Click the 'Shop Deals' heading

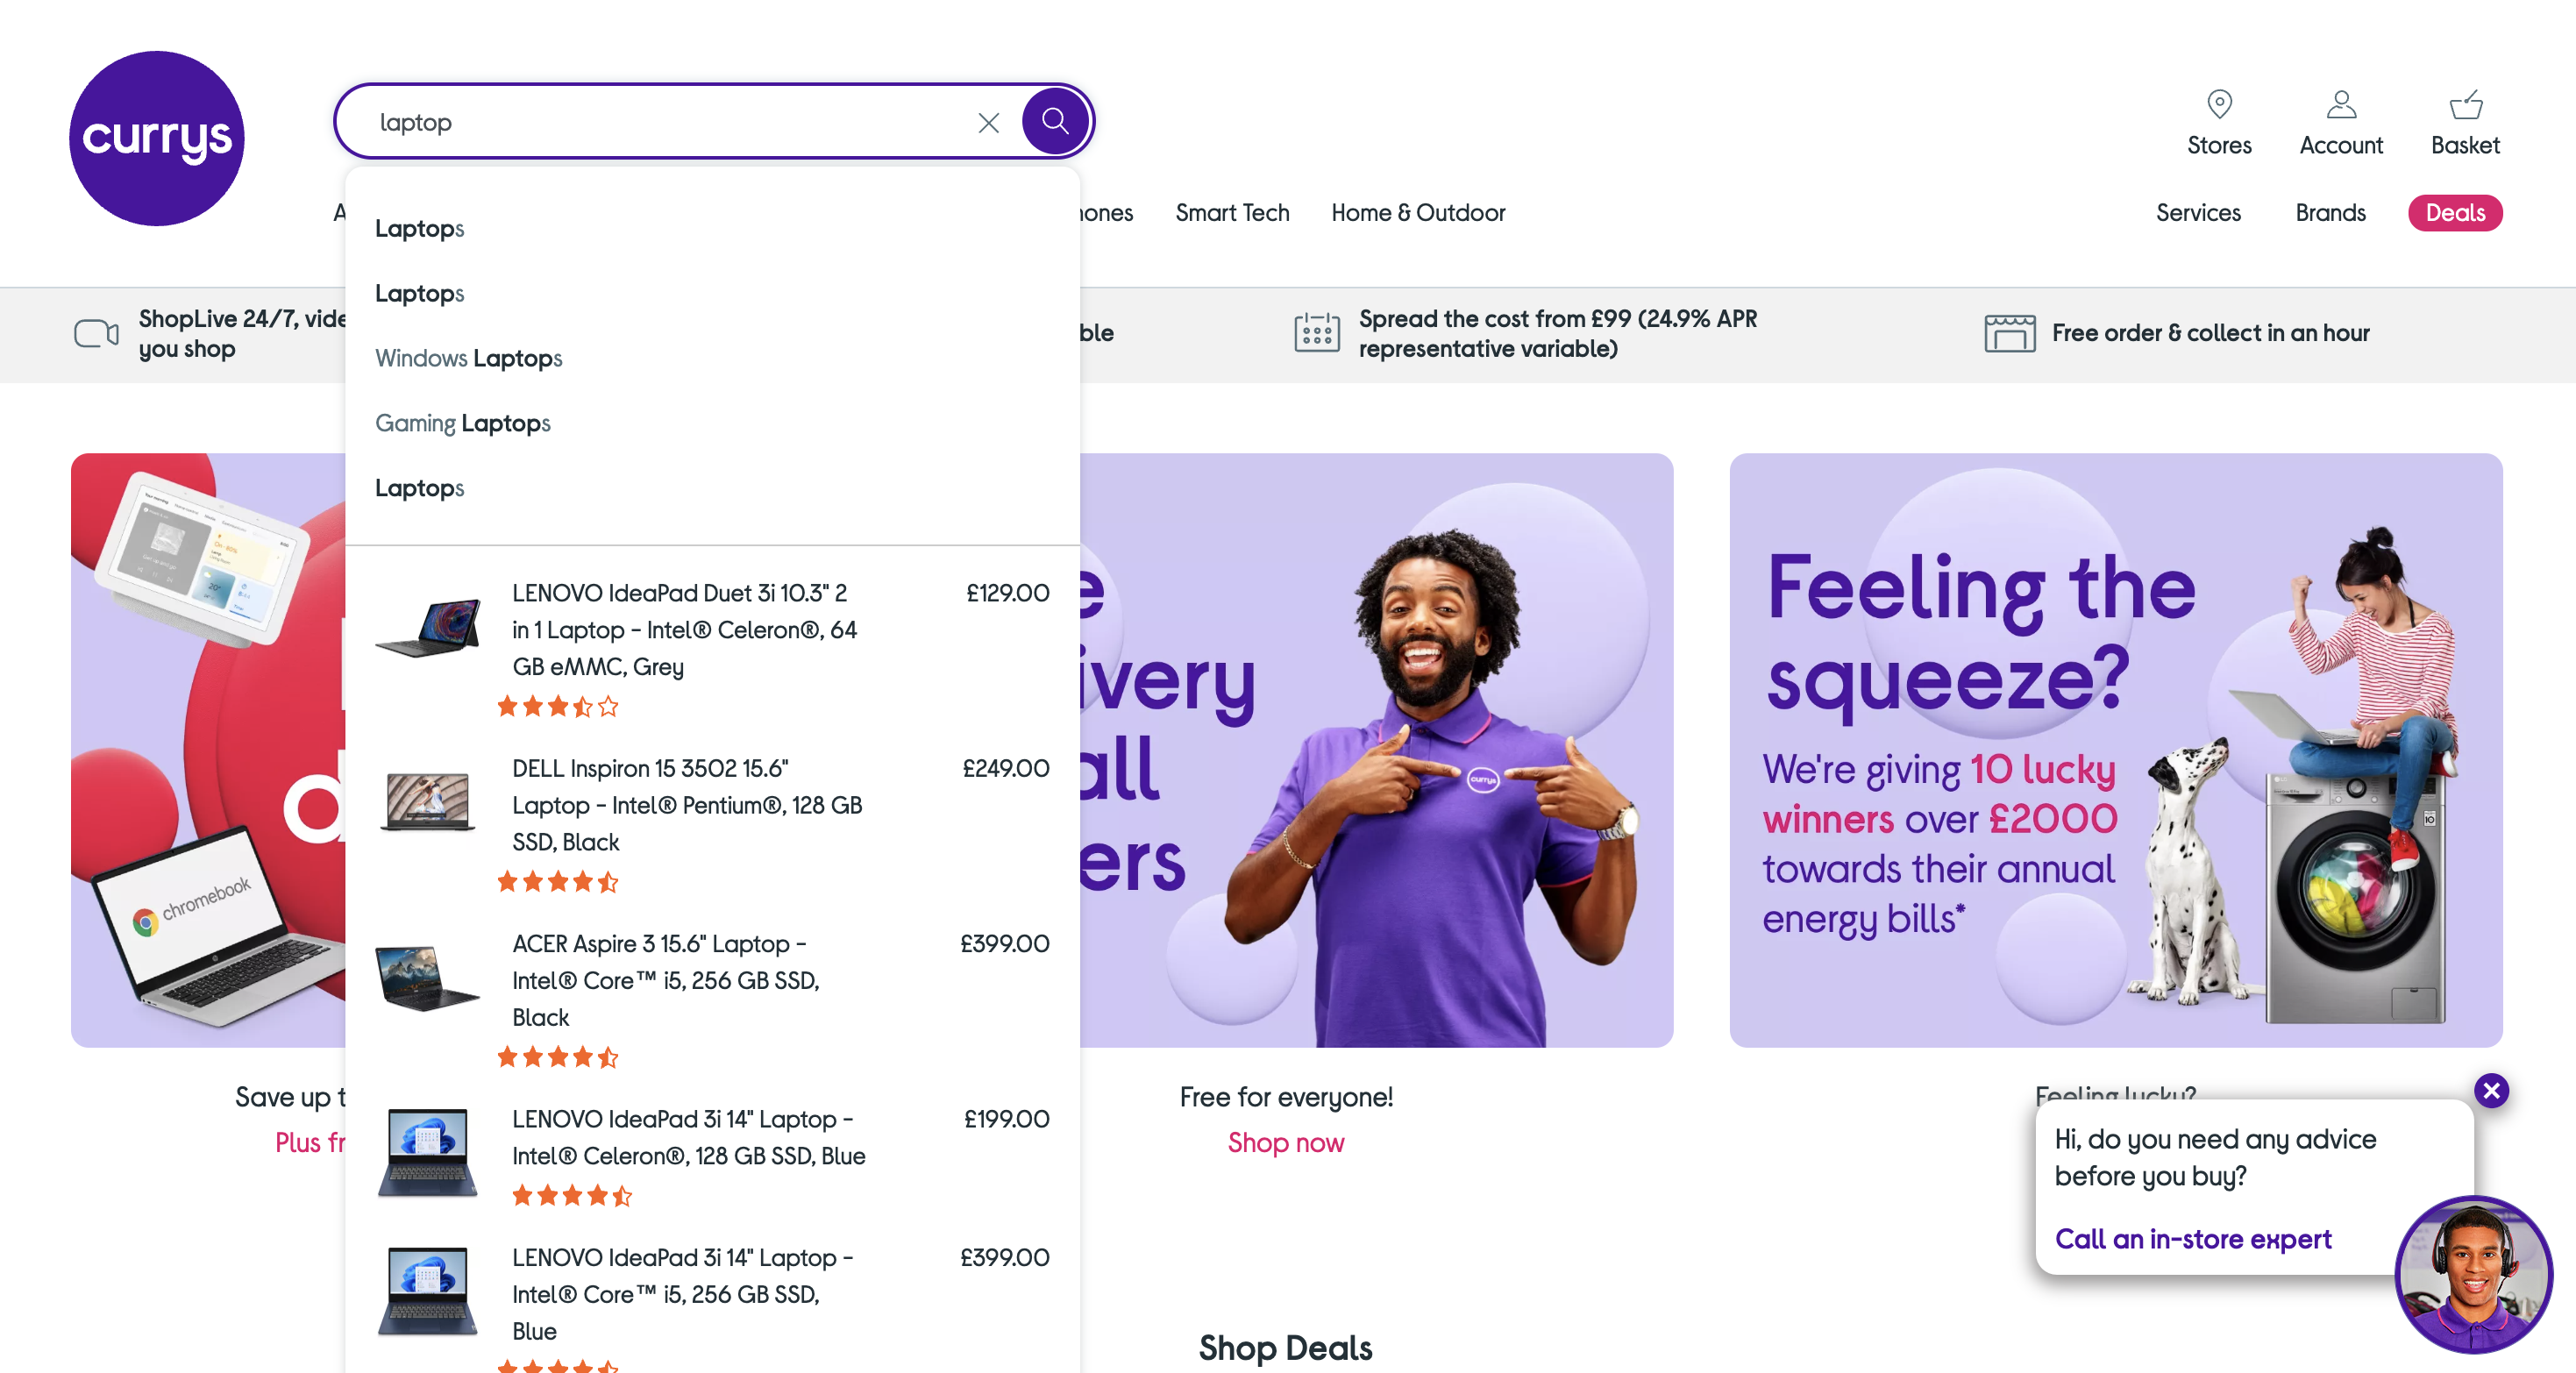[x=1285, y=1348]
